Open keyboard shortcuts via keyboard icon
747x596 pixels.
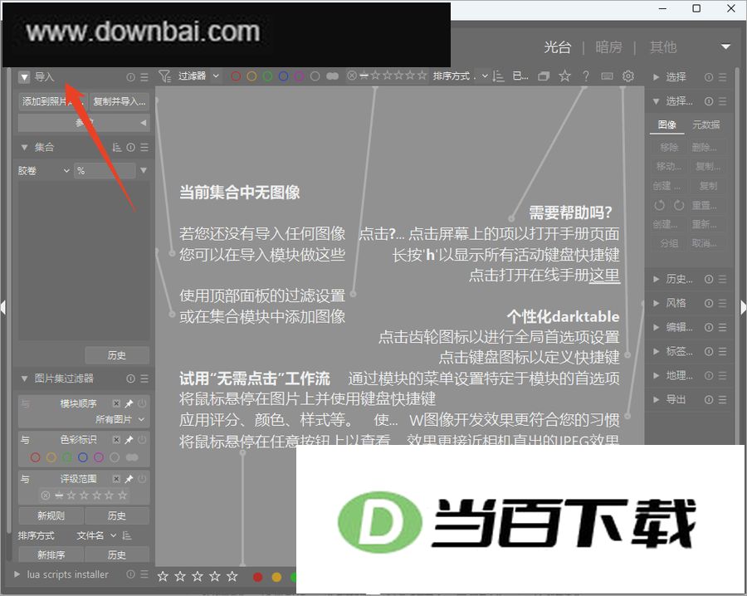607,76
